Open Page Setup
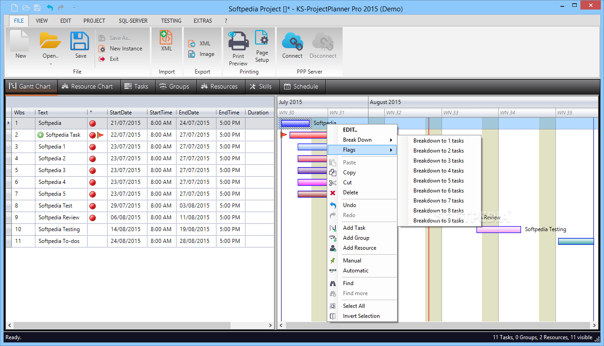 262,46
